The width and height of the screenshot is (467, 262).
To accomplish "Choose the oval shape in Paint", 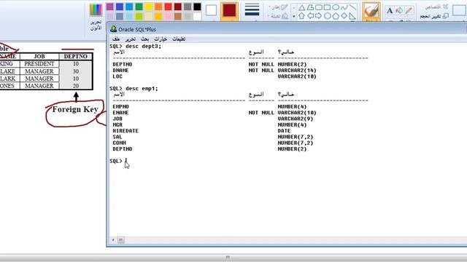I will 336,7.
